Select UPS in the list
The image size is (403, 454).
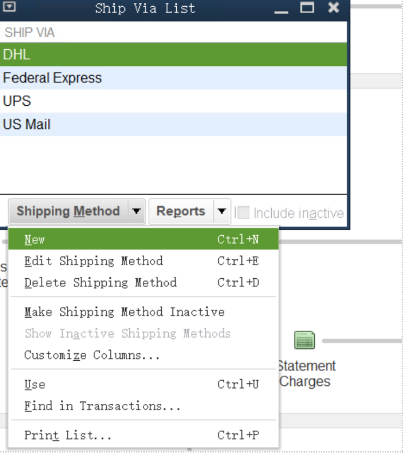[17, 101]
